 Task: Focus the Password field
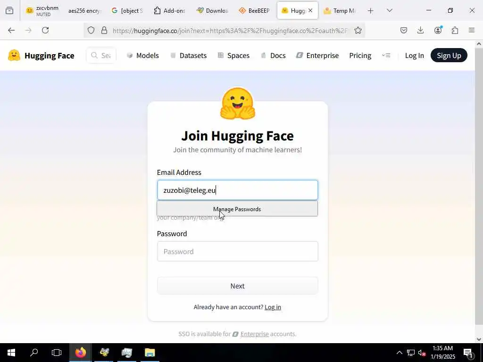pos(238,251)
